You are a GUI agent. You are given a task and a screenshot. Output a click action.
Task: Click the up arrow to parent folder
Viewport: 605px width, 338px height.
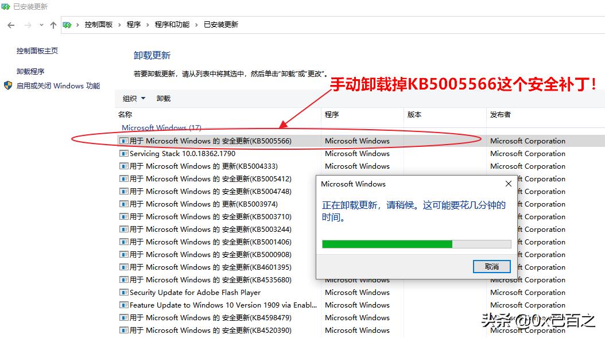(x=53, y=25)
